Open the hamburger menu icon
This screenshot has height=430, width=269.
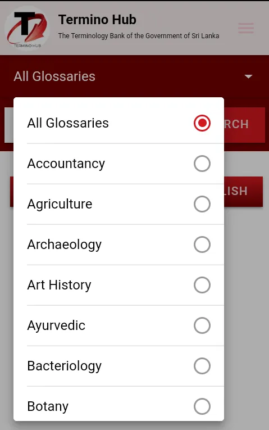246,28
